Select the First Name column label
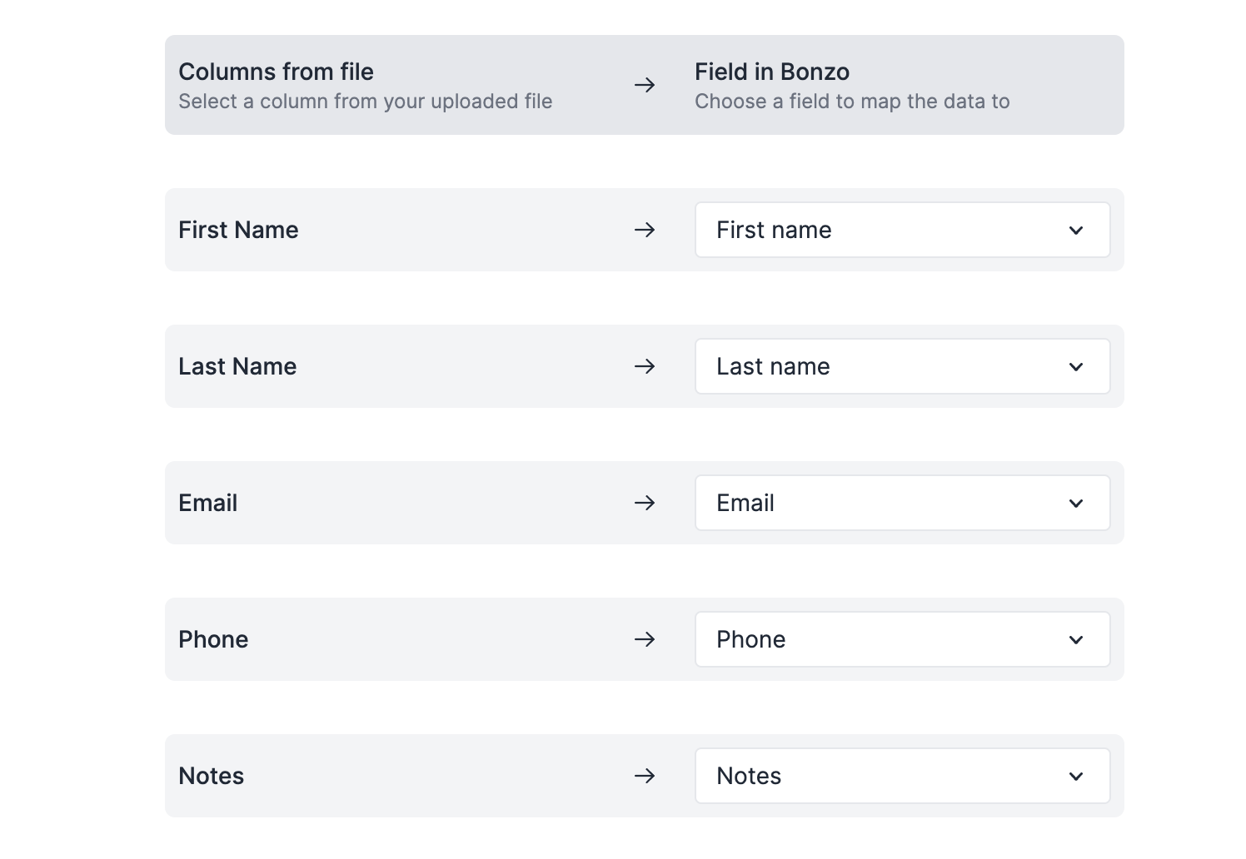 (238, 230)
